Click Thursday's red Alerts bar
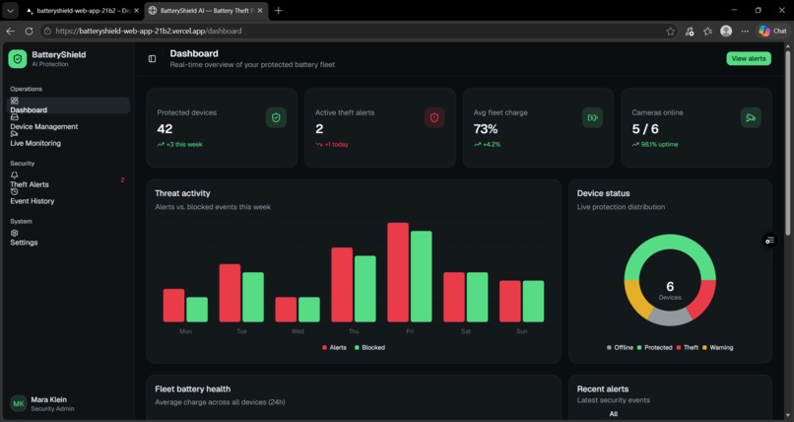The image size is (794, 422). [342, 285]
